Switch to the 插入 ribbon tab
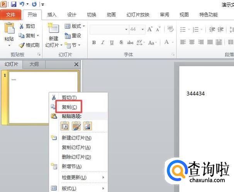 pos(52,15)
